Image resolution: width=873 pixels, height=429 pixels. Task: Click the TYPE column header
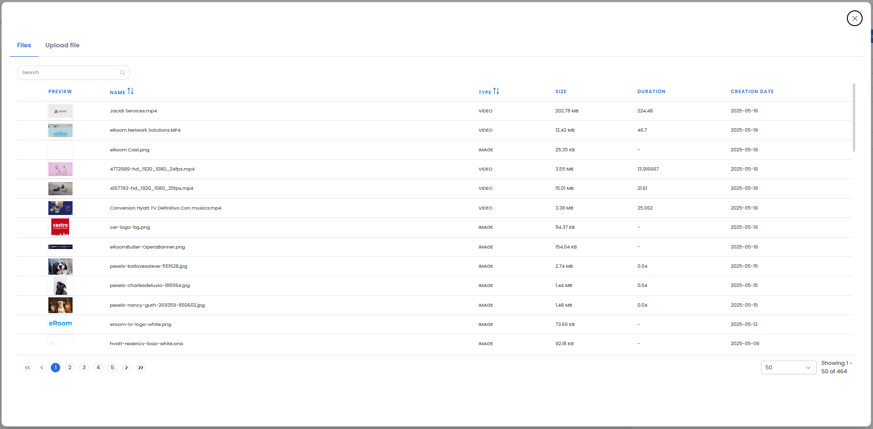[x=485, y=92]
